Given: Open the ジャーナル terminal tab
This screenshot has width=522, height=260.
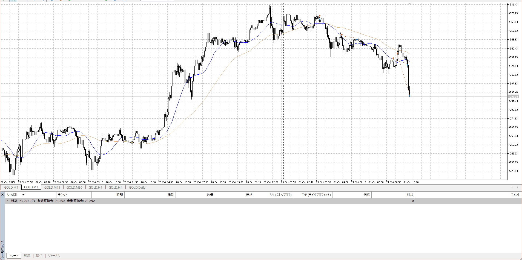Looking at the screenshot, I should pyautogui.click(x=54, y=256).
